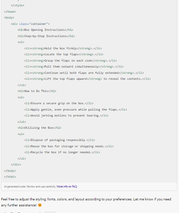179x213 pixels.
Task: Click the 'Avoid jerking motions' line
Action: click(x=66, y=115)
